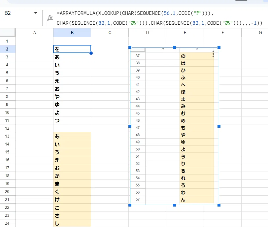Screen dimensions: 268x227
Task: Click empty cell A2
Action: coord(35,49)
